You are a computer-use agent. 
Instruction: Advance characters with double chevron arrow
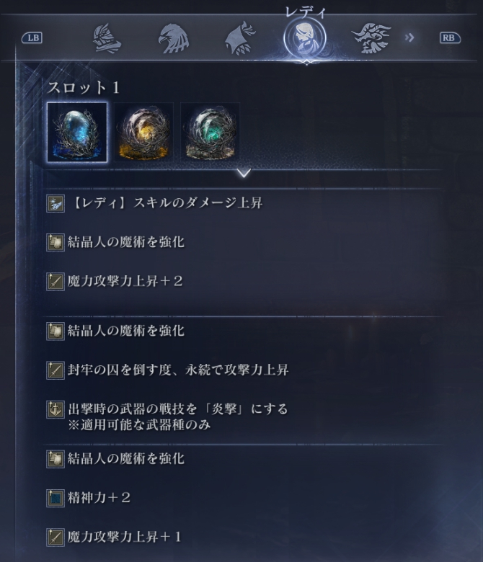click(409, 37)
